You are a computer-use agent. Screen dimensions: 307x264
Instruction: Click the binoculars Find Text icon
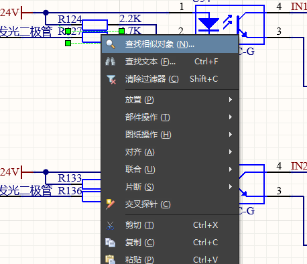(x=111, y=62)
